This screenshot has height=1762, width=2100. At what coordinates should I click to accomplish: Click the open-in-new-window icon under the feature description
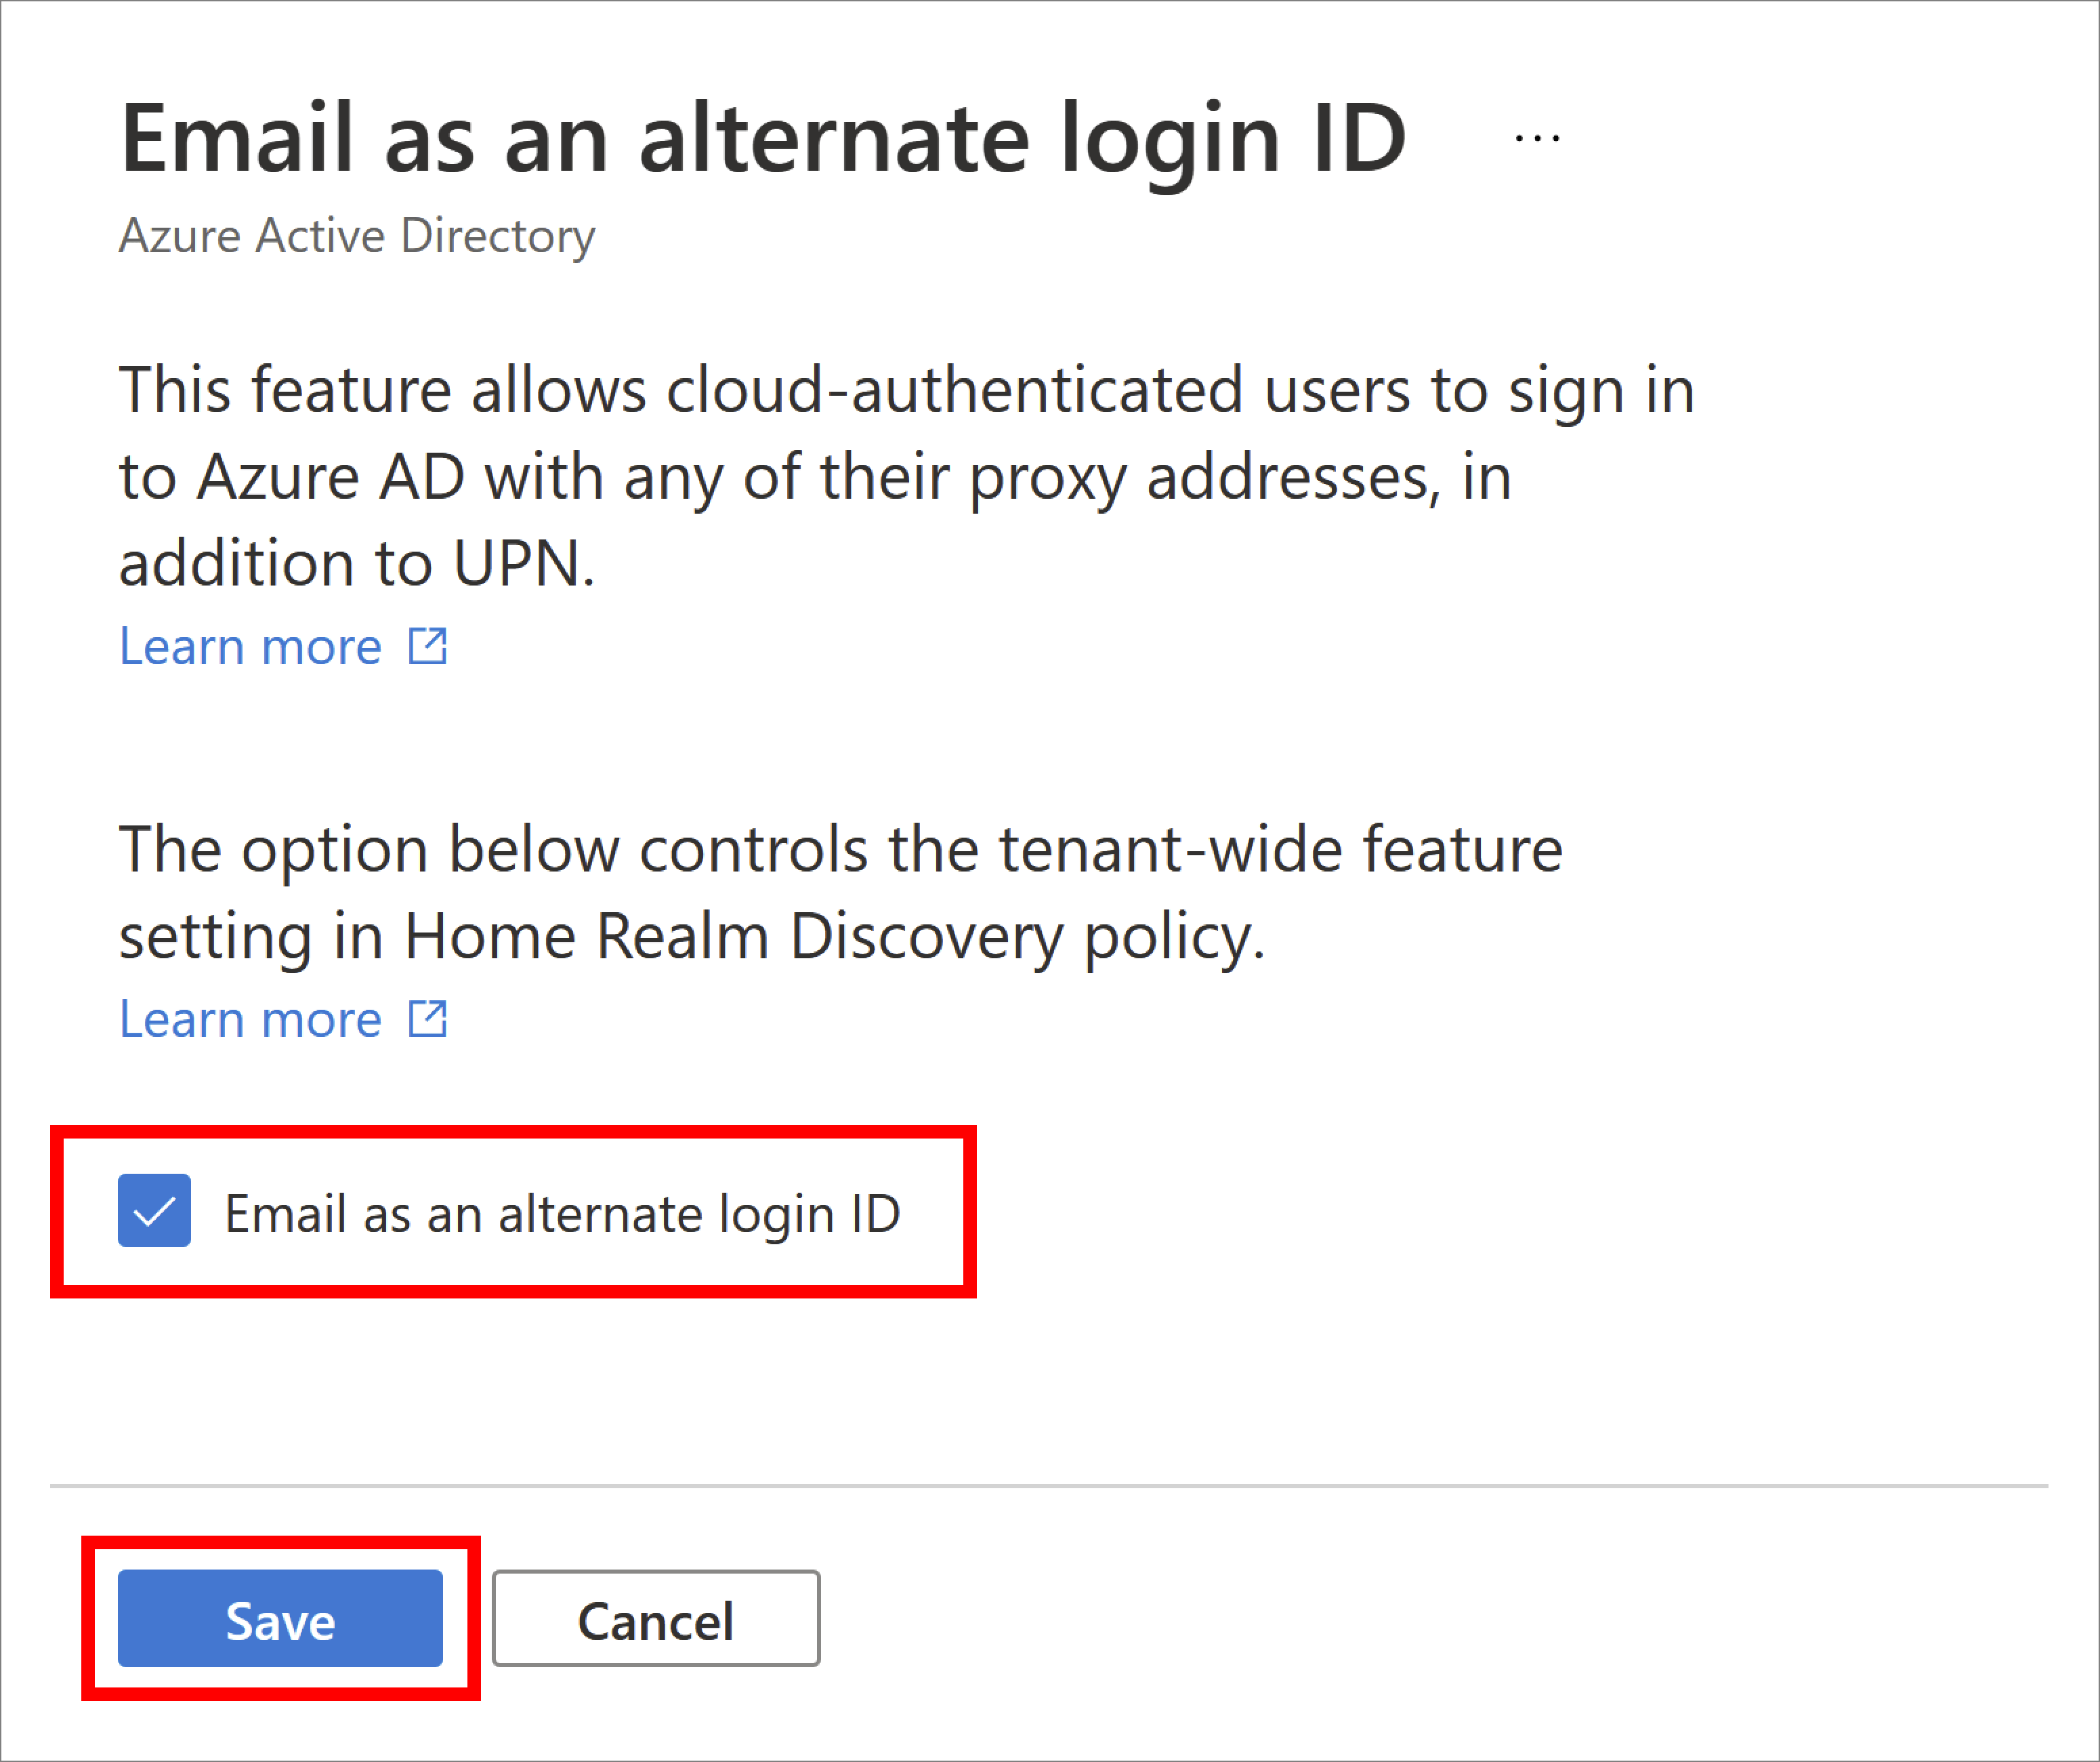(428, 647)
